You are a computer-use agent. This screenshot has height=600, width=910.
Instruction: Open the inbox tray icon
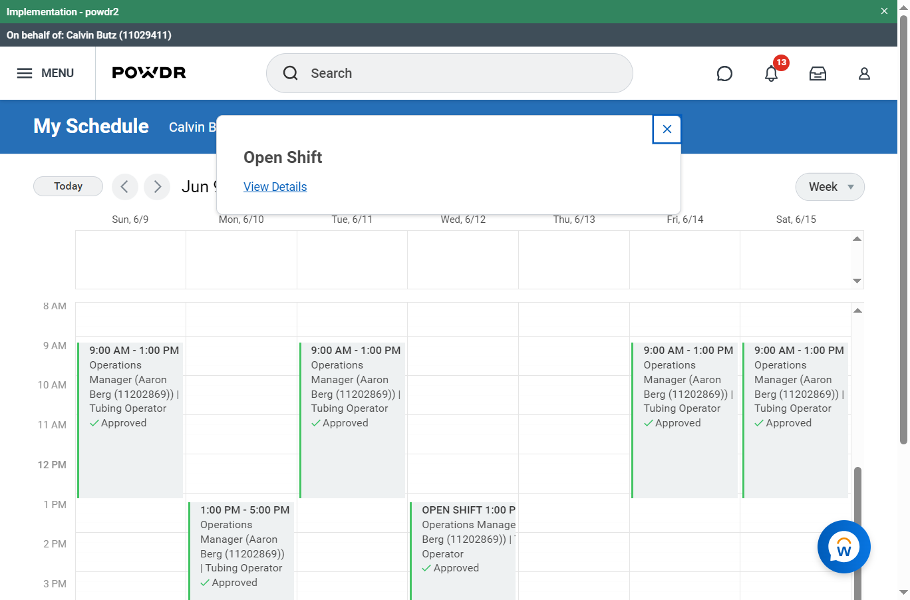818,73
